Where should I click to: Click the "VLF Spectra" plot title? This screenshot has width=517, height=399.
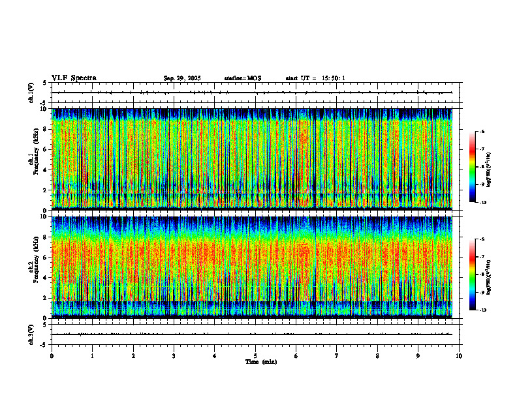coord(74,78)
